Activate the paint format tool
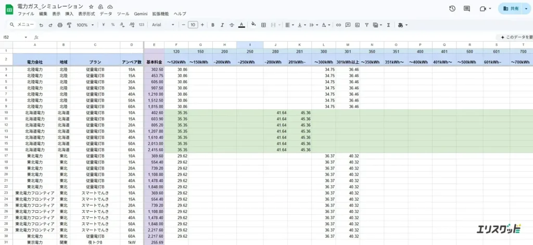533x245 pixels. (x=69, y=25)
